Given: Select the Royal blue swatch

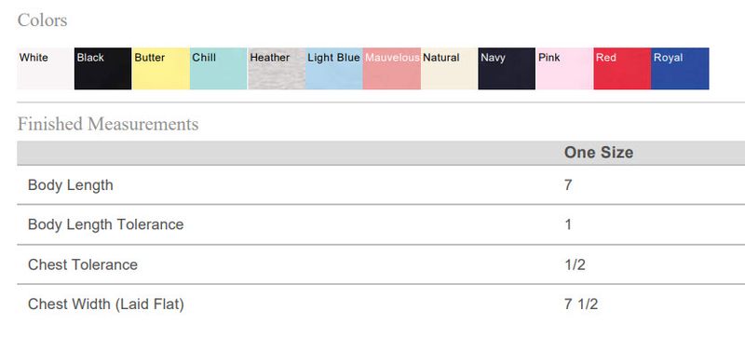Looking at the screenshot, I should pos(680,69).
